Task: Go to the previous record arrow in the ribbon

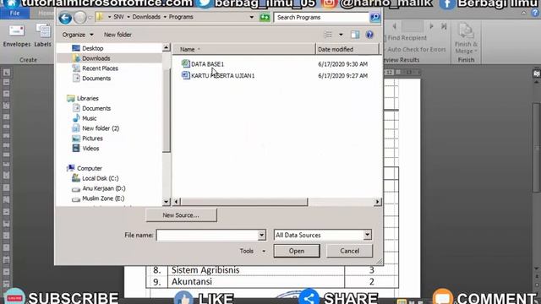Action: coord(395,26)
